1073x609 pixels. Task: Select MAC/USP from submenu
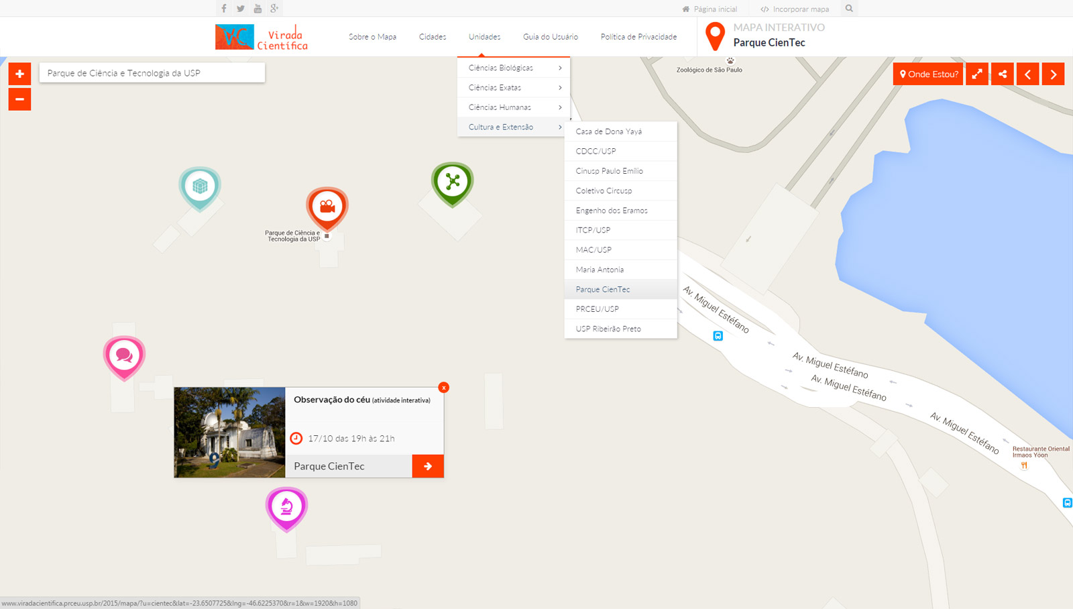621,250
